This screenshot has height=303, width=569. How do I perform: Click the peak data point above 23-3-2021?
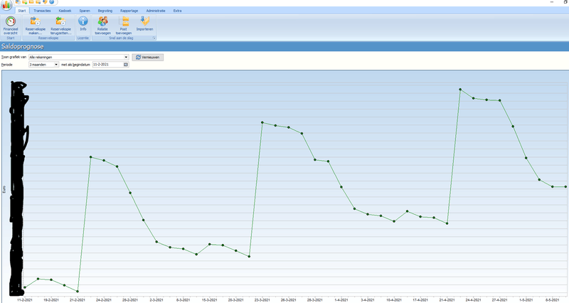click(262, 122)
